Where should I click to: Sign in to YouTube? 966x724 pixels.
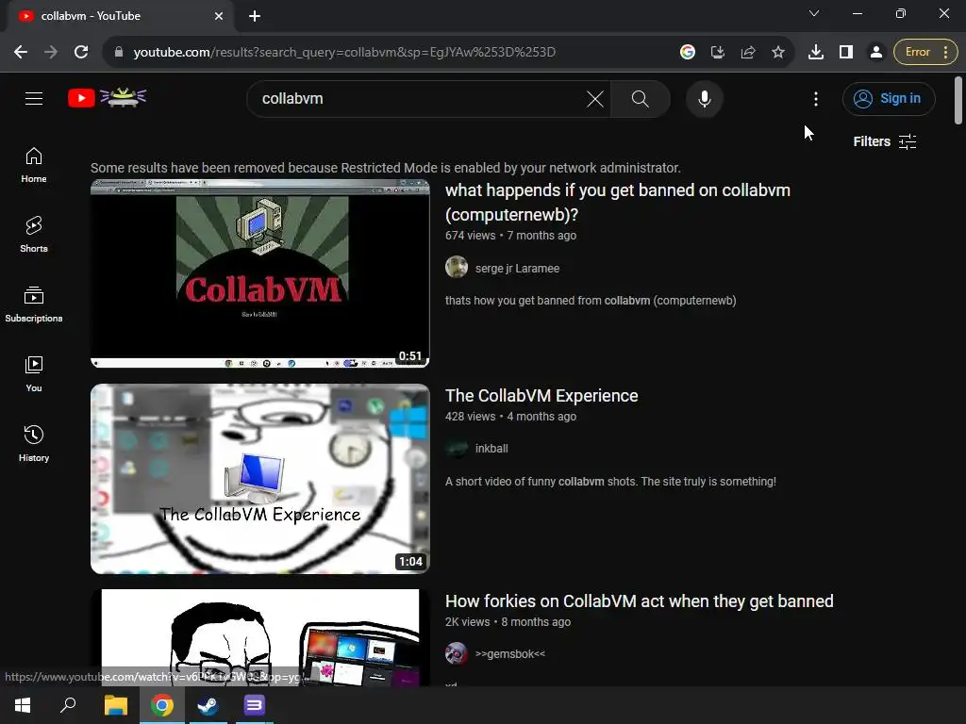point(889,98)
